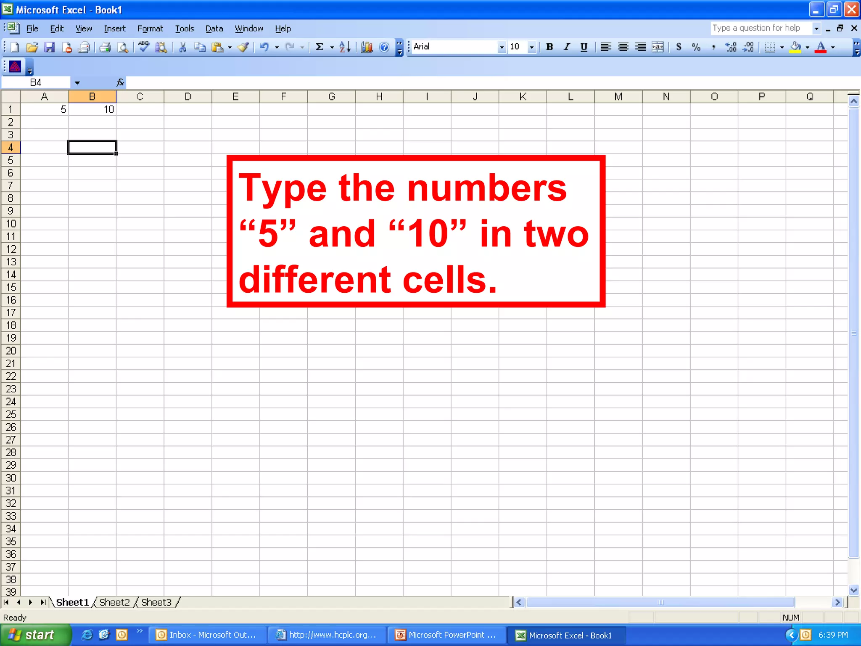Apply the yellow fill color

coord(795,47)
